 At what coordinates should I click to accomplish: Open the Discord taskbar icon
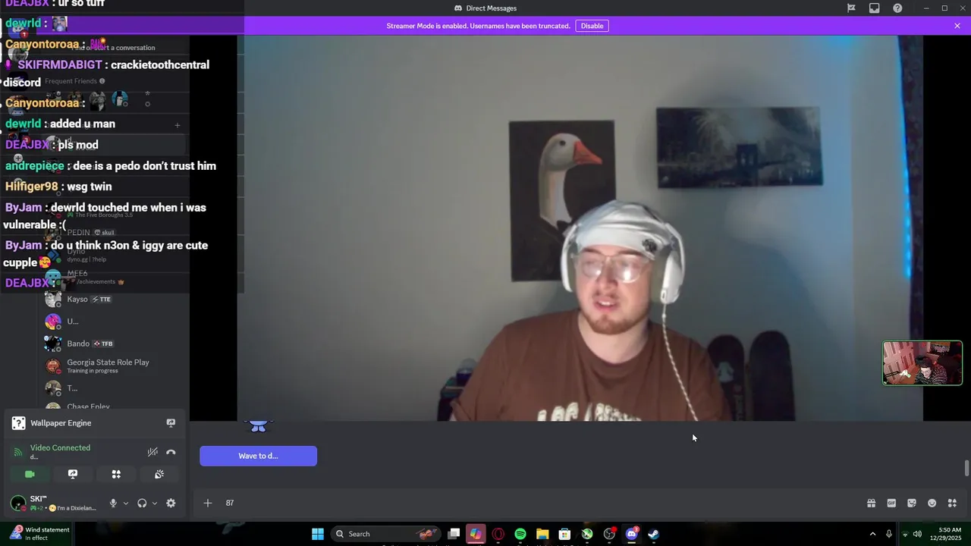pos(631,534)
